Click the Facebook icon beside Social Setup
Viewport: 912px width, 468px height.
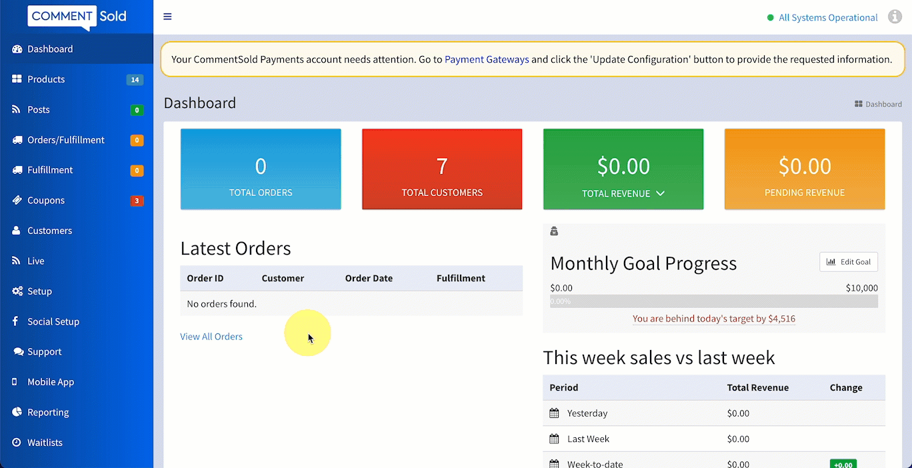pyautogui.click(x=15, y=321)
